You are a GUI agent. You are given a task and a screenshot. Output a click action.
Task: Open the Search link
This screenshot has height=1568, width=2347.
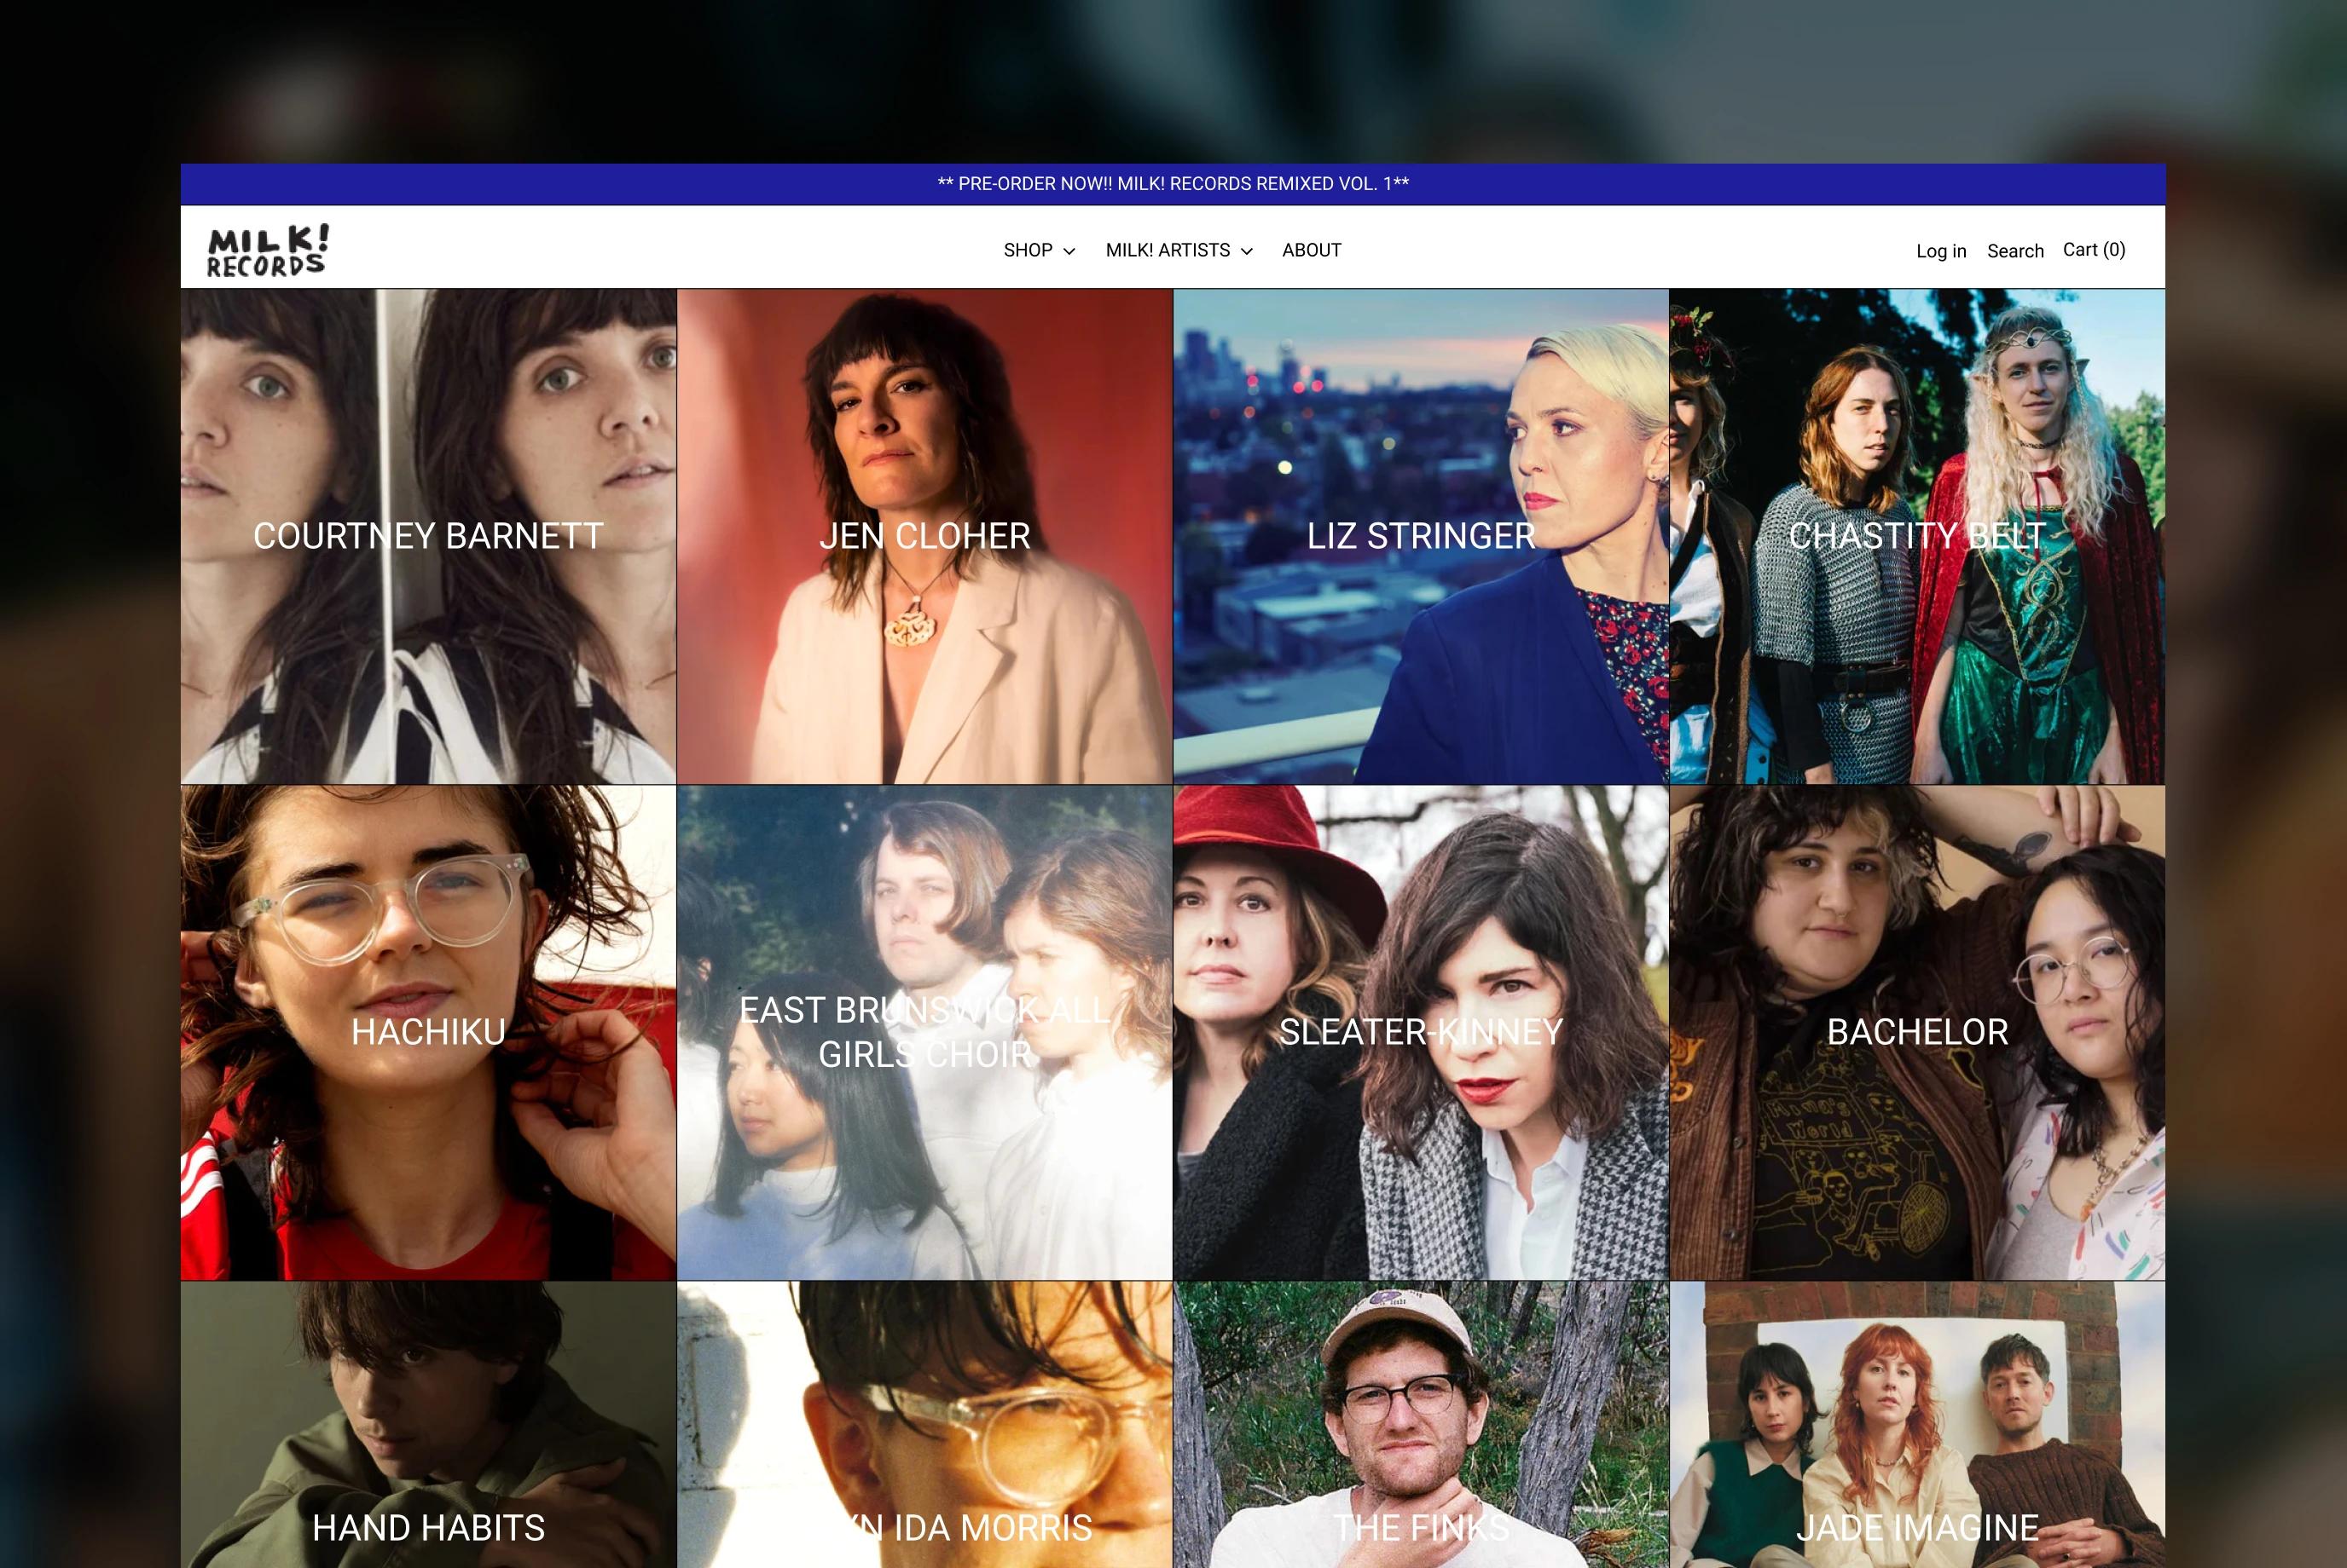point(2014,251)
